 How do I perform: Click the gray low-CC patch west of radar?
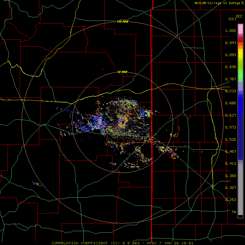[100, 122]
